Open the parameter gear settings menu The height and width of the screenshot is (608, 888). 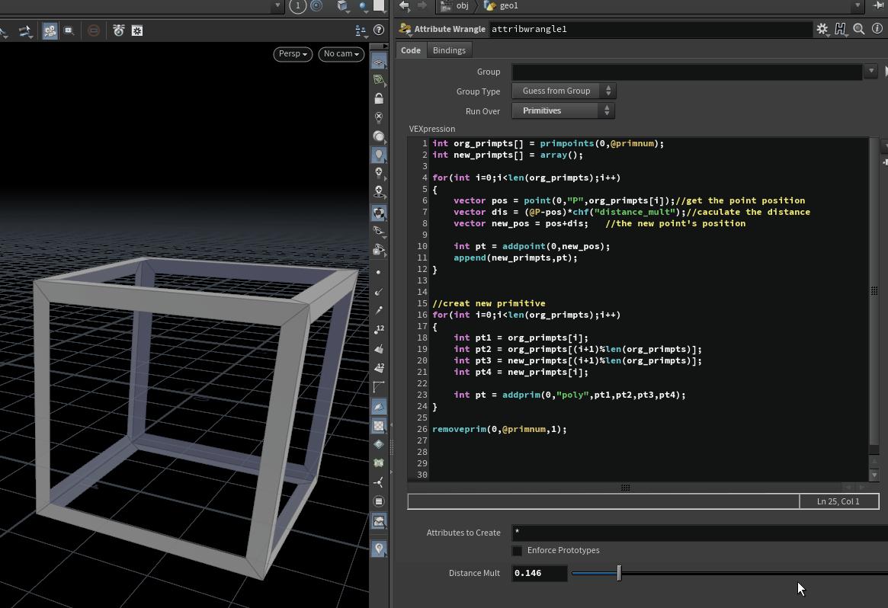pyautogui.click(x=822, y=29)
